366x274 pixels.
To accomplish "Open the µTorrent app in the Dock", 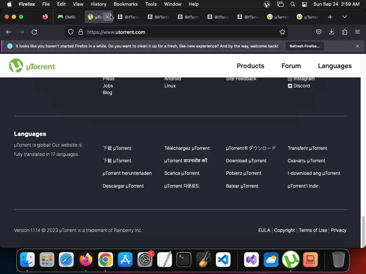I will pyautogui.click(x=291, y=259).
